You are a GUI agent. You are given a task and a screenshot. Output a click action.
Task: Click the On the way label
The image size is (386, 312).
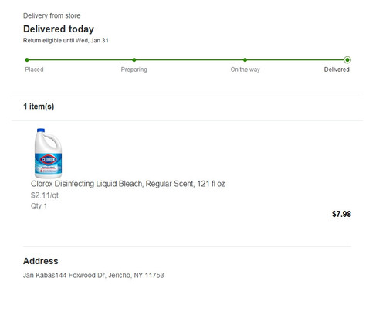(x=245, y=70)
